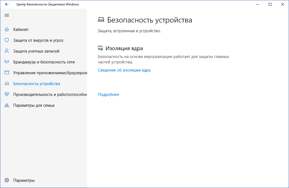Select the app and browser control icon
The width and height of the screenshot is (289, 188).
click(x=7, y=73)
